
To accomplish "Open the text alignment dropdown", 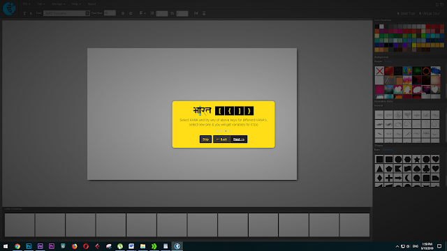I will pyautogui.click(x=142, y=13).
